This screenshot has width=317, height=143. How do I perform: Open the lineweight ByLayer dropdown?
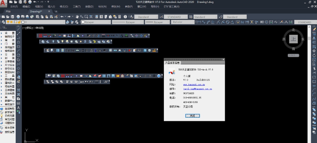[157, 22]
